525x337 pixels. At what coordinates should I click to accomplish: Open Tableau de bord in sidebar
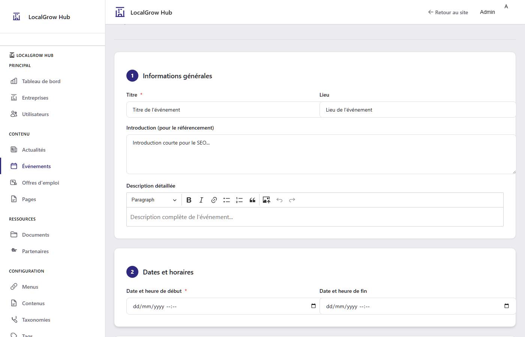coord(41,81)
